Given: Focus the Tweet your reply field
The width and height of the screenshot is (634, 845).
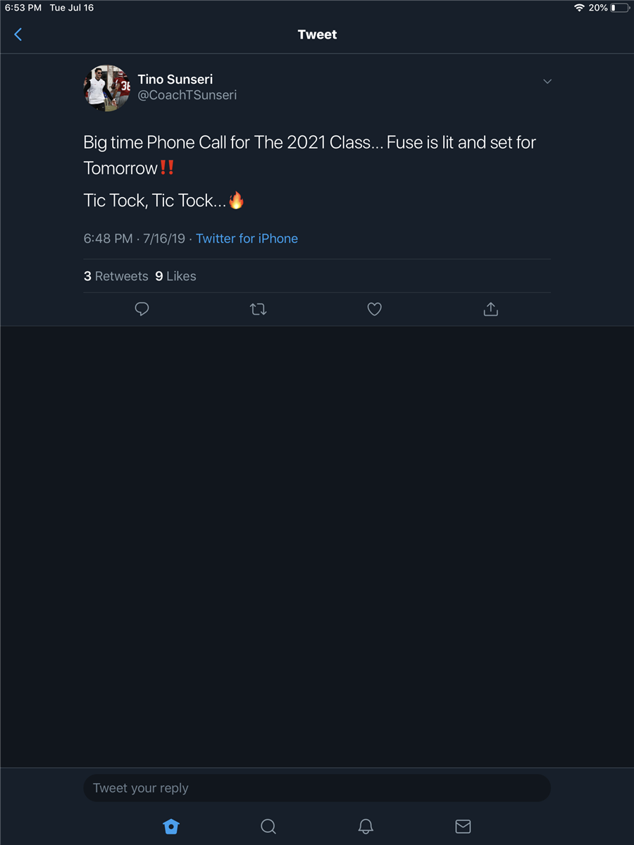Looking at the screenshot, I should [317, 788].
